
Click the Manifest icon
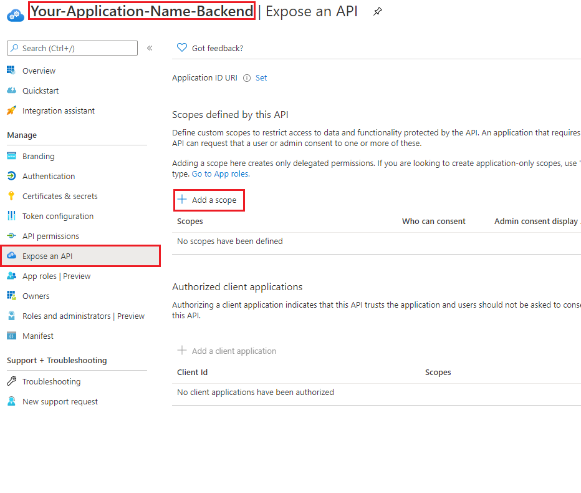(11, 336)
